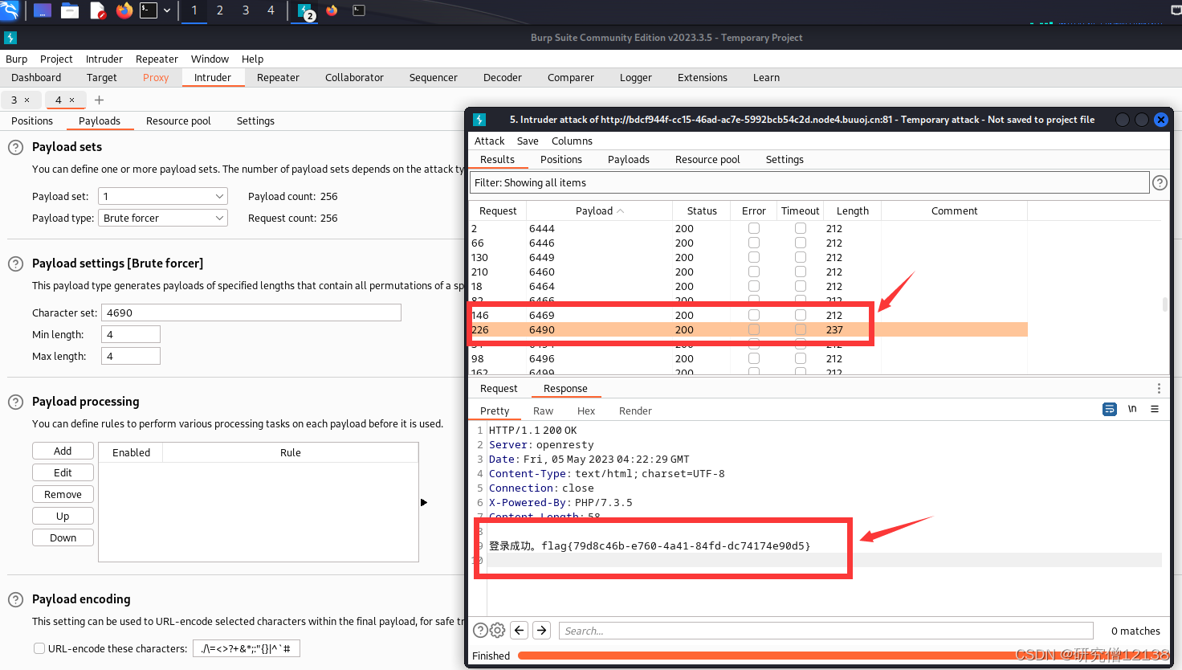
Task: Toggle Error checkbox for payload 6496 row
Action: 754,358
